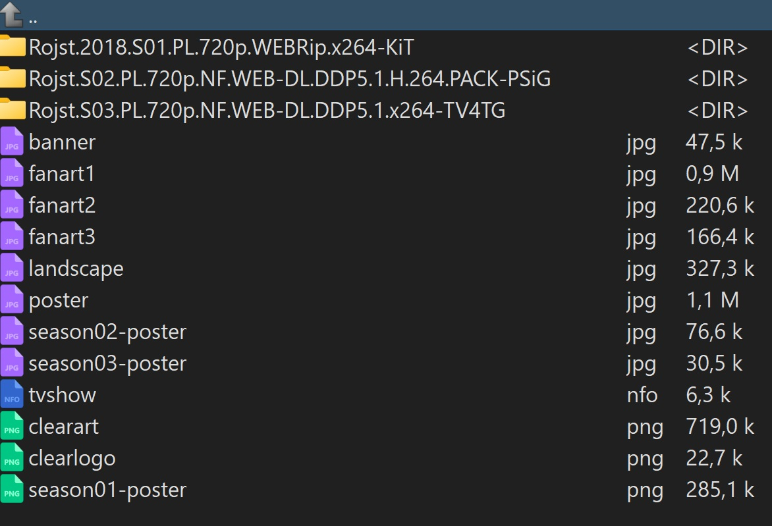Click the clearart PNG file icon
772x526 pixels.
12,427
